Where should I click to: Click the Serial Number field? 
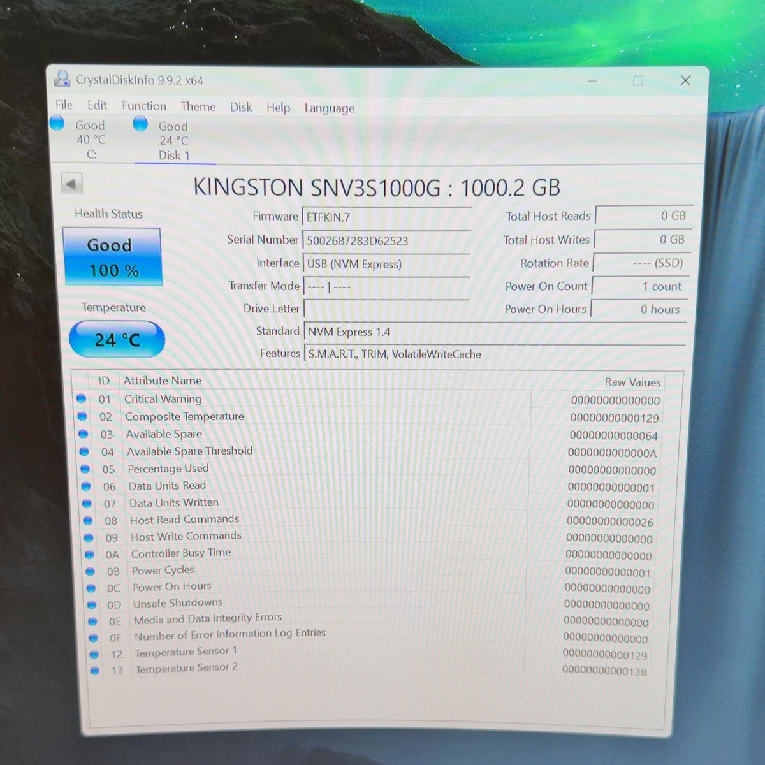point(386,240)
